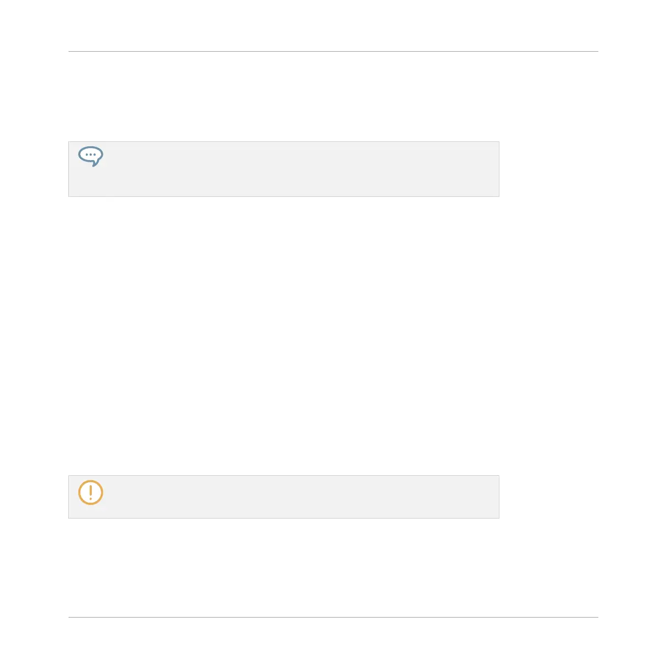The image size is (655, 655).
Task: Click the blank page area between both note boxes
Action: pyautogui.click(x=284, y=335)
